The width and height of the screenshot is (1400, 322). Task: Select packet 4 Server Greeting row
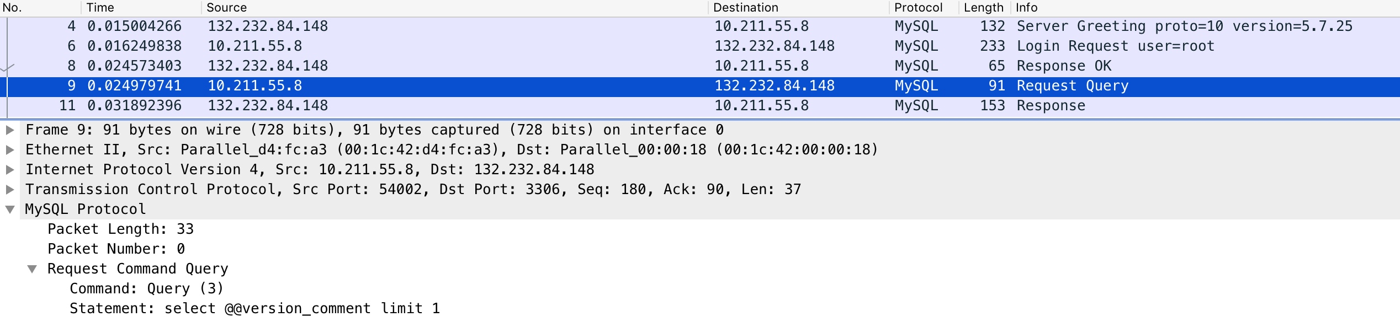coord(700,26)
